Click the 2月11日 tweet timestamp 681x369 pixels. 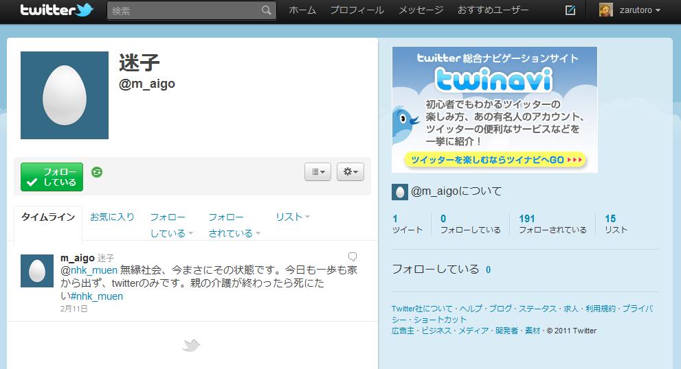[x=74, y=309]
